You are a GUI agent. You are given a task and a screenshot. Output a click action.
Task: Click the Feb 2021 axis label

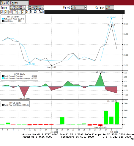(114, 132)
